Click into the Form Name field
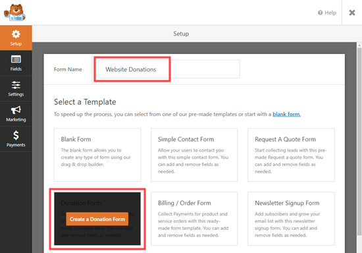This screenshot has height=253, width=362. (x=169, y=69)
